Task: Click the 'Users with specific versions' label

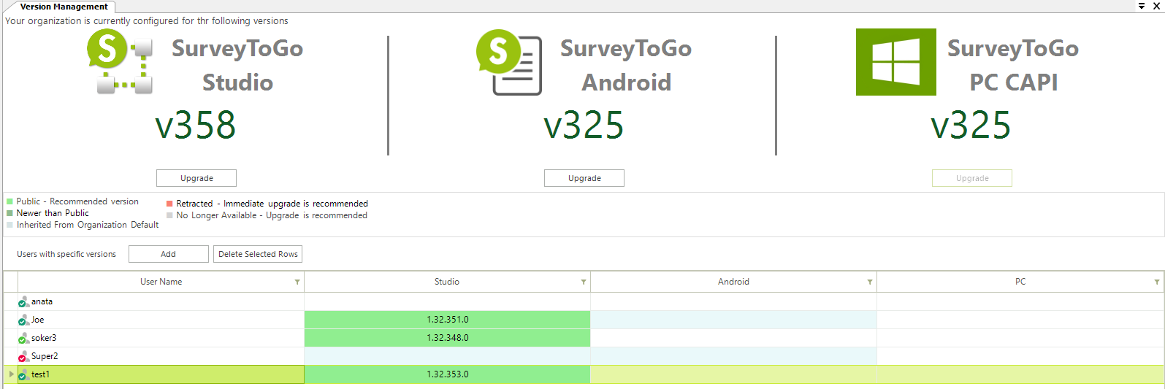Action: tap(66, 254)
